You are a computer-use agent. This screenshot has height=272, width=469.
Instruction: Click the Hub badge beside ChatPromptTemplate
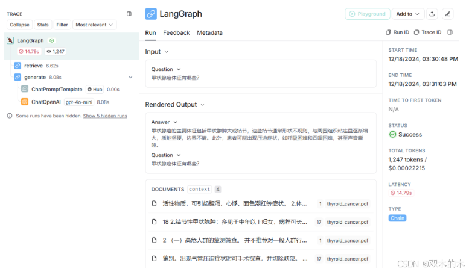[95, 90]
